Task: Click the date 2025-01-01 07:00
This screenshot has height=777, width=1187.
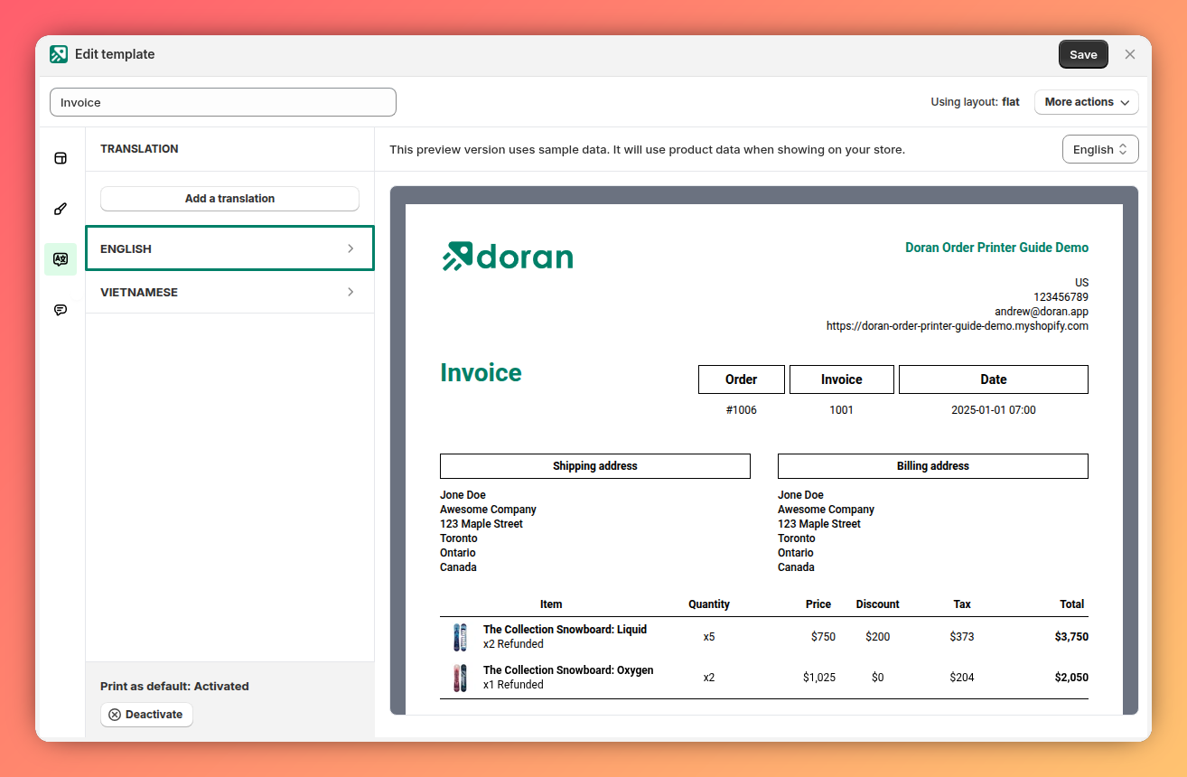Action: point(994,410)
